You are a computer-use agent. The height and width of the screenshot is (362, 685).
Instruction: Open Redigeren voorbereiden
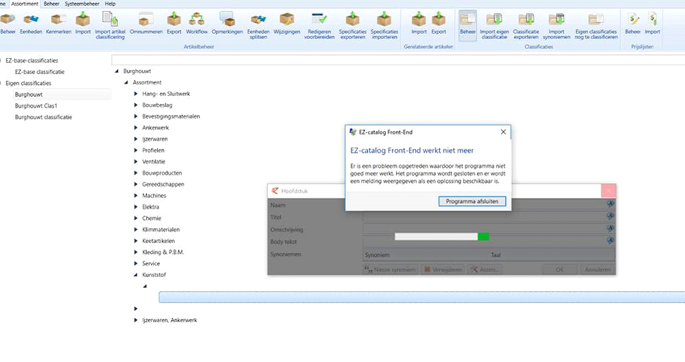[319, 26]
